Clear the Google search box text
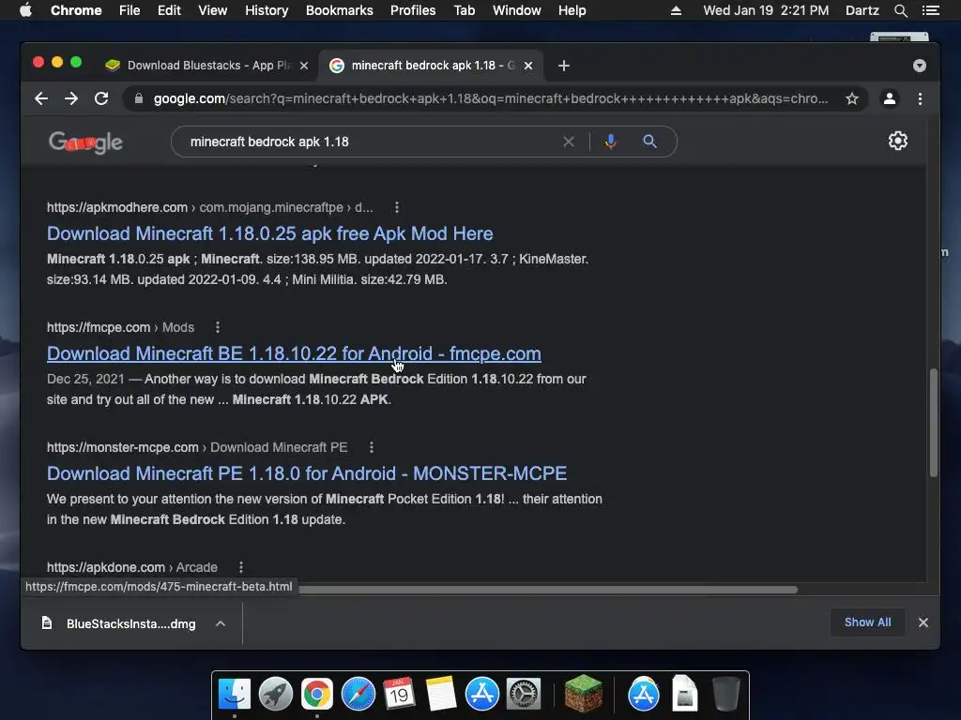The image size is (961, 720). (569, 142)
